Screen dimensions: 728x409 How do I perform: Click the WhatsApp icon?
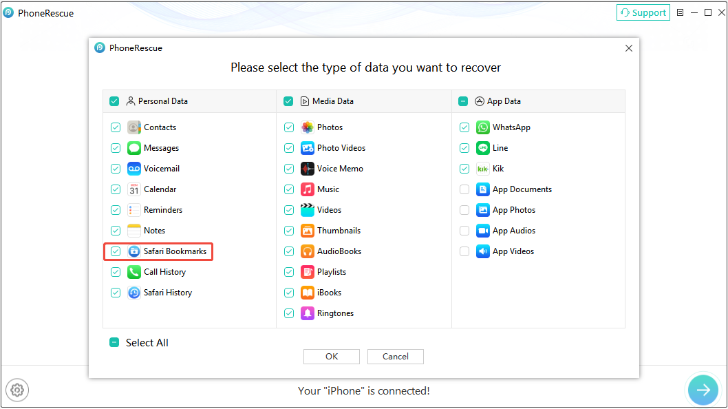coord(483,127)
